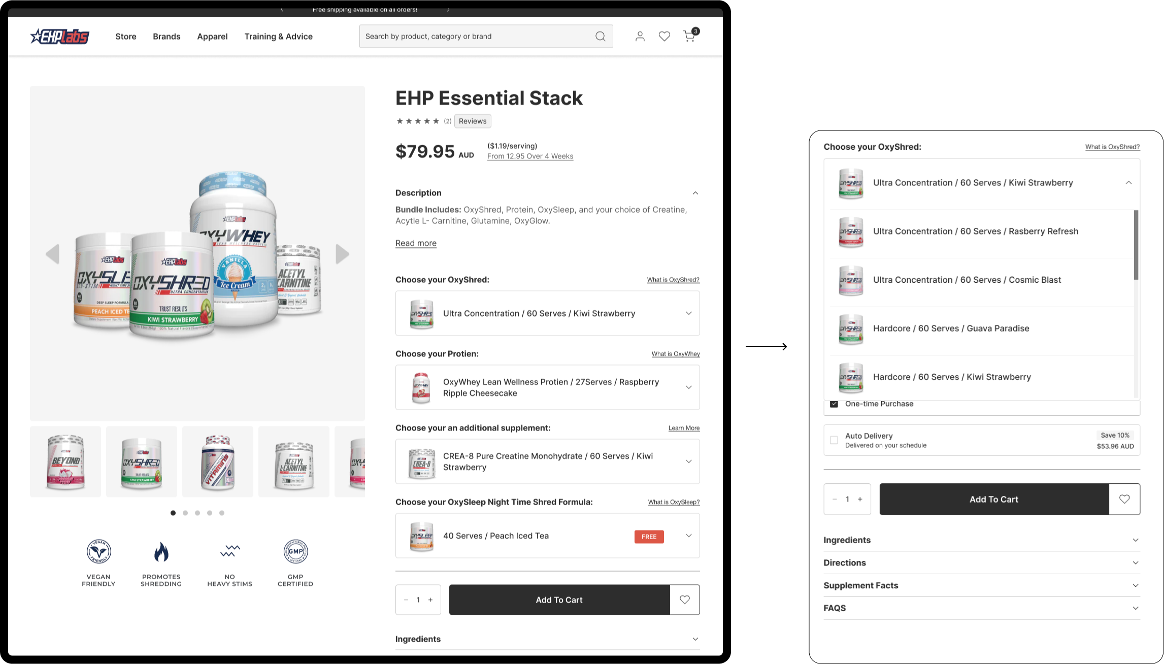Open the Training & Advice menu
The width and height of the screenshot is (1164, 664).
[278, 37]
